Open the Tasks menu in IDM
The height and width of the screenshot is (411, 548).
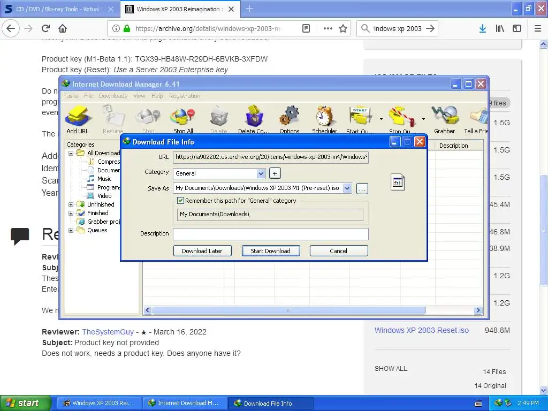[71, 96]
